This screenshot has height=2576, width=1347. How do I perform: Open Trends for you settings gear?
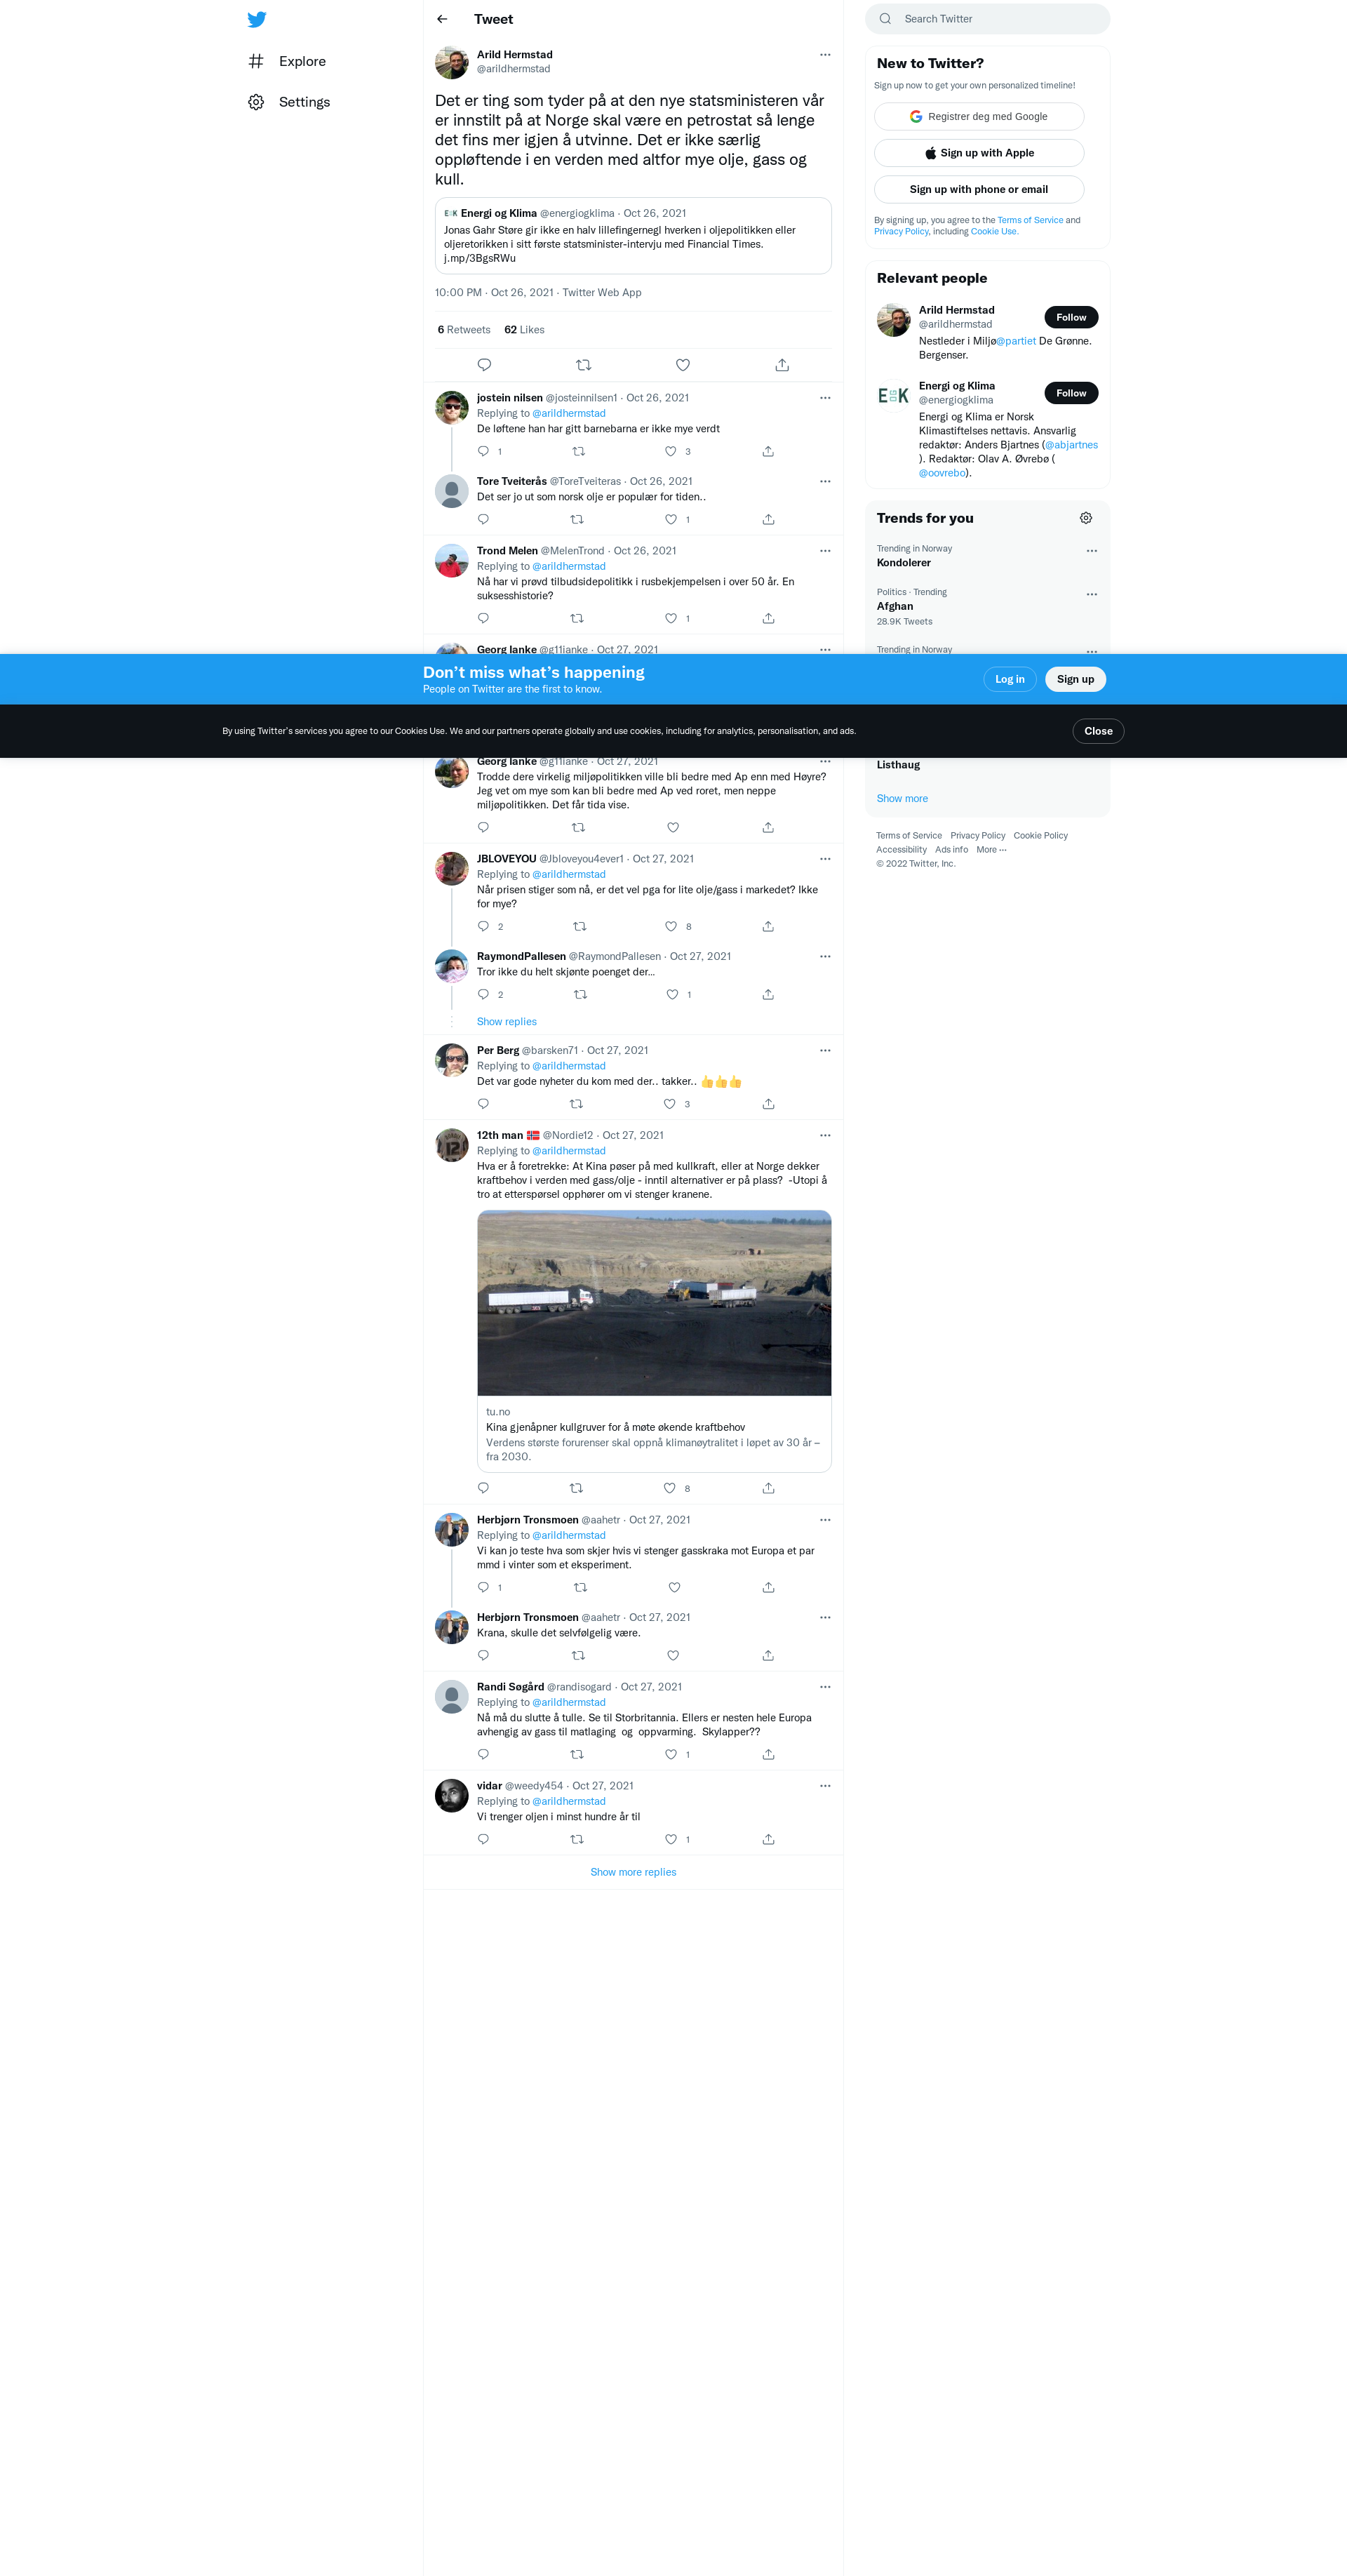(x=1086, y=518)
